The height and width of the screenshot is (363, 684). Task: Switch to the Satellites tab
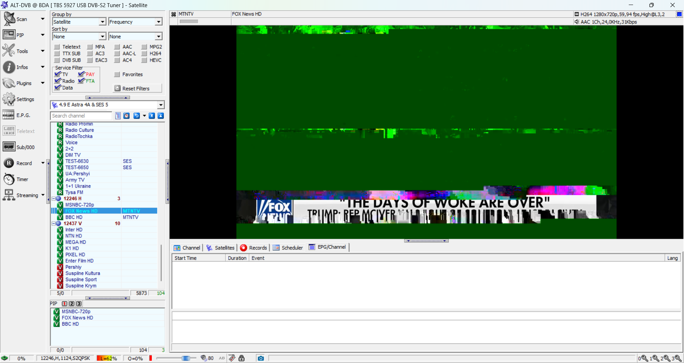coord(221,248)
